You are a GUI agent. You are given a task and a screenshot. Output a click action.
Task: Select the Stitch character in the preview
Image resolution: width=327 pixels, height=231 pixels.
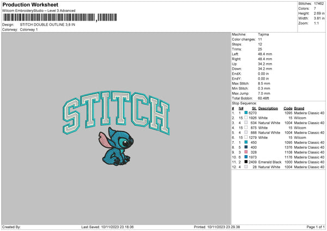coord(116,147)
